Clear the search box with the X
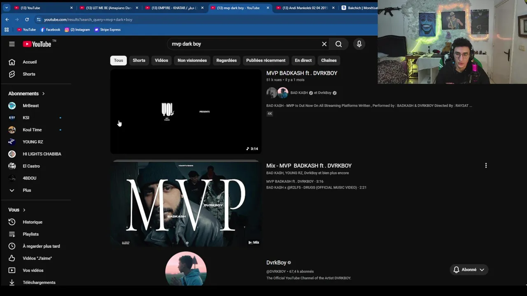 tap(324, 44)
